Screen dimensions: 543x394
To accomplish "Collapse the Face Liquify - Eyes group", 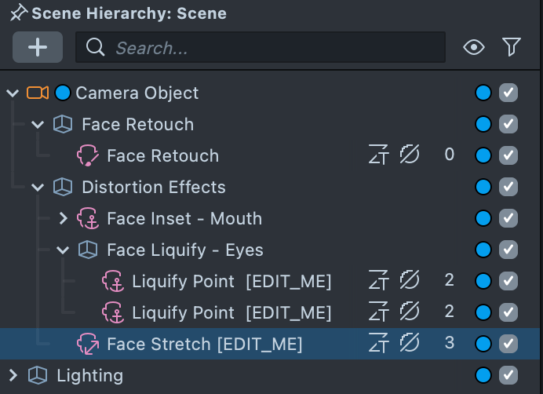I will coord(64,250).
